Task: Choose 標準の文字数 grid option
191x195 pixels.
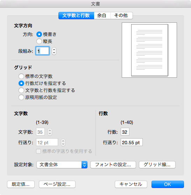Action: click(x=21, y=76)
